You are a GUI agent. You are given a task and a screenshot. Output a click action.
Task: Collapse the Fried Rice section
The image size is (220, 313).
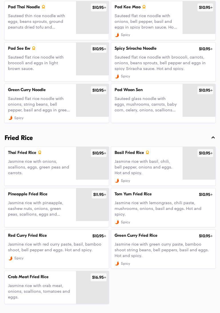click(x=213, y=138)
